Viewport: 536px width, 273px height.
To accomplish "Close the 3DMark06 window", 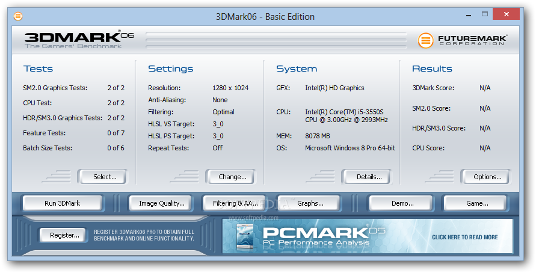I will tap(507, 14).
